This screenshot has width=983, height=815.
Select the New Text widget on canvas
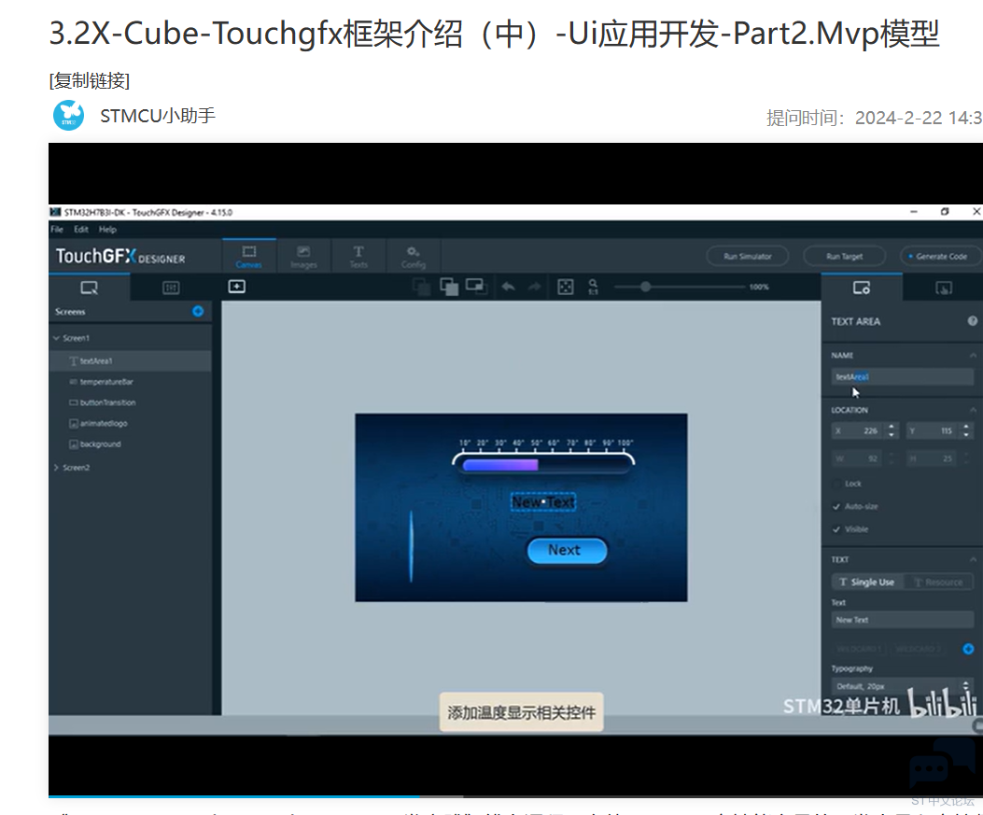[x=543, y=502]
